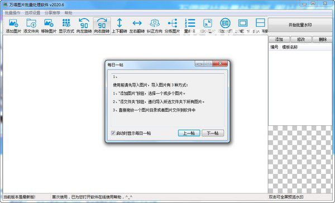The height and width of the screenshot is (203, 335).
Task: Click the 上一帖 previous tip button
Action: click(x=189, y=133)
